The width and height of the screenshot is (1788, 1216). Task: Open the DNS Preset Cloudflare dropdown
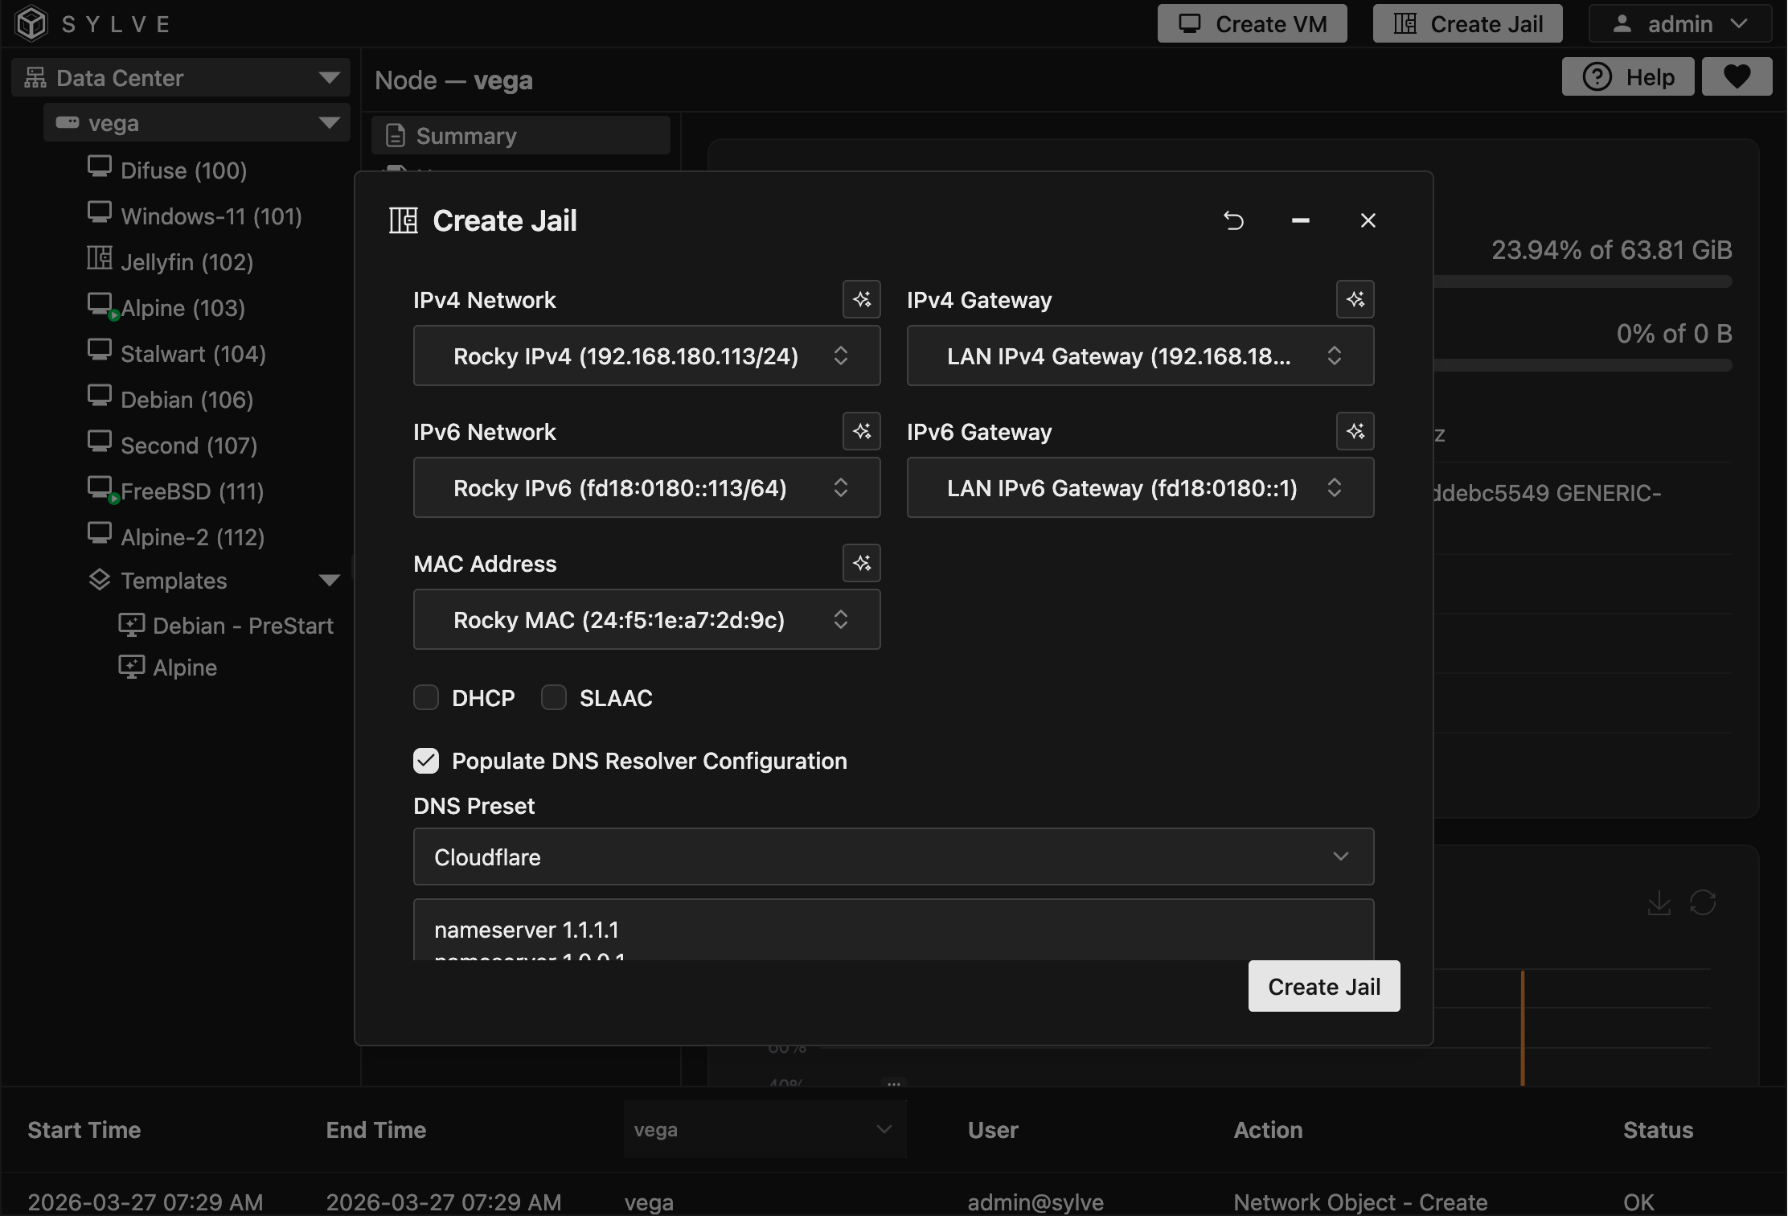tap(894, 857)
